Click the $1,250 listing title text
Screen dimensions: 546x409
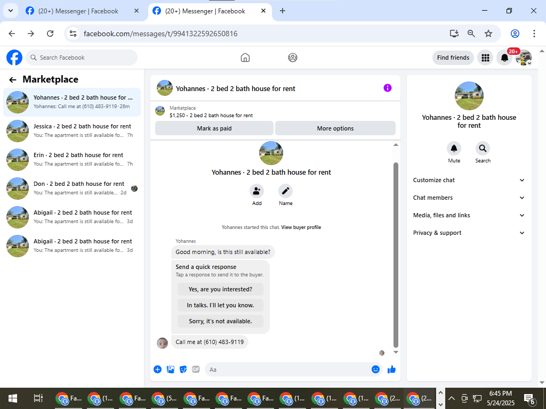coord(211,115)
